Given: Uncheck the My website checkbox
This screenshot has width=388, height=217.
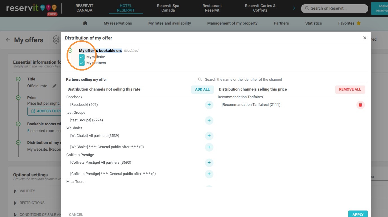Looking at the screenshot, I should (82, 57).
